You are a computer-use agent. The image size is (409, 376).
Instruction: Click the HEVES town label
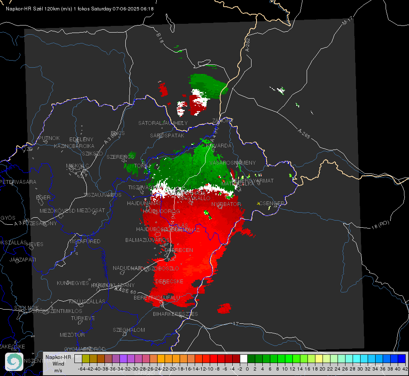[x=35, y=244]
